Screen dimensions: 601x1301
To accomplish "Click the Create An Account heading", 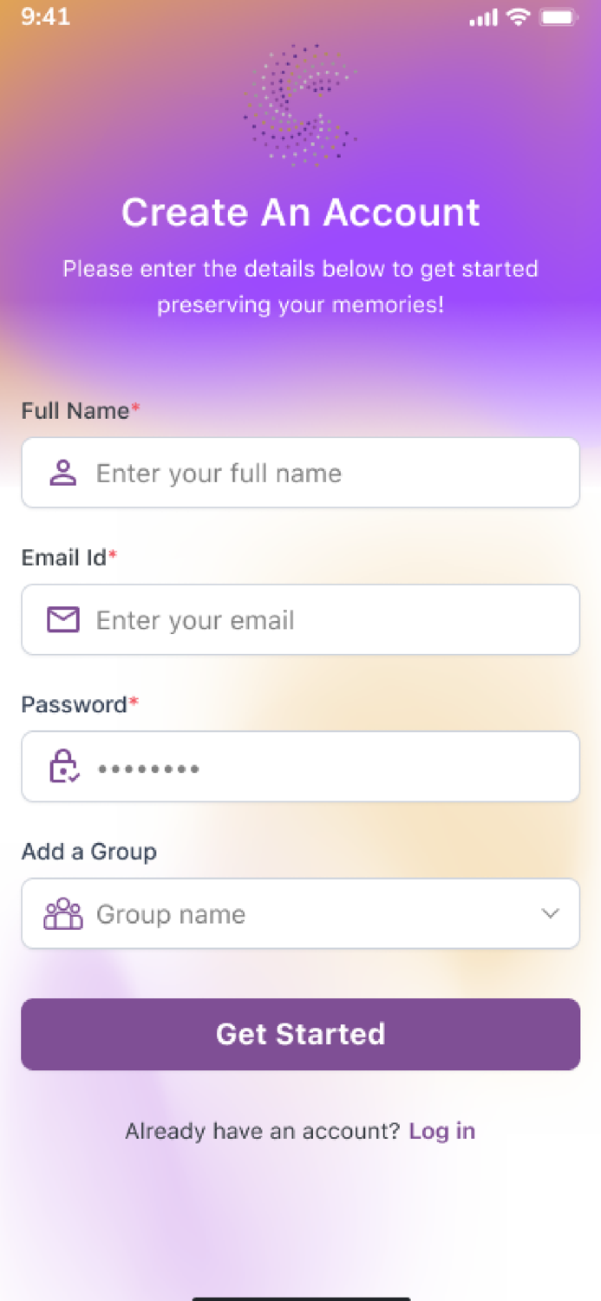I will (301, 212).
